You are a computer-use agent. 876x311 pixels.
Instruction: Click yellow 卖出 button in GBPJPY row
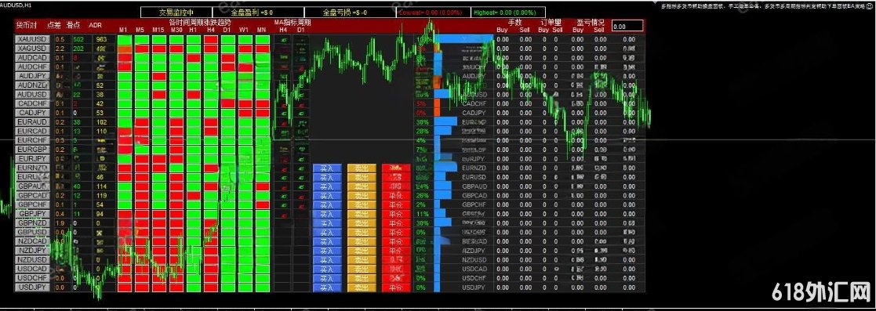tap(362, 214)
